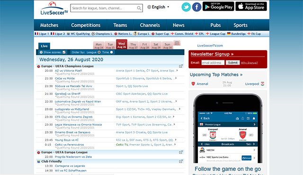Image resolution: width=303 pixels, height=175 pixels.
Task: Open the Competitions menu
Action: (86, 25)
